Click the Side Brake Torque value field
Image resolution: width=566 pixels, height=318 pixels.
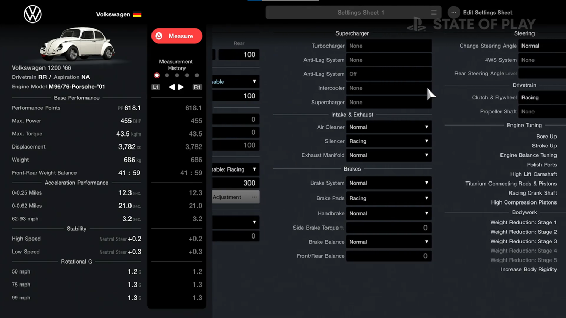pyautogui.click(x=389, y=228)
